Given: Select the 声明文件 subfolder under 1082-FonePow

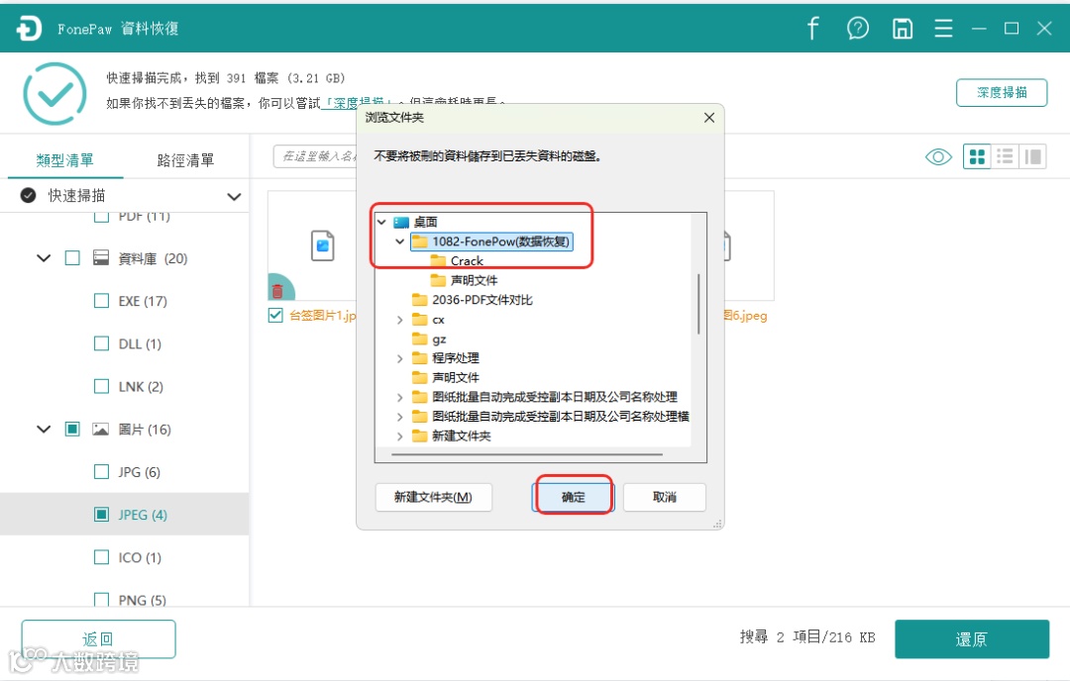Looking at the screenshot, I should click(475, 280).
